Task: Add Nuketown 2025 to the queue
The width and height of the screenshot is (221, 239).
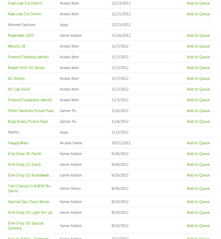Action: tap(198, 35)
